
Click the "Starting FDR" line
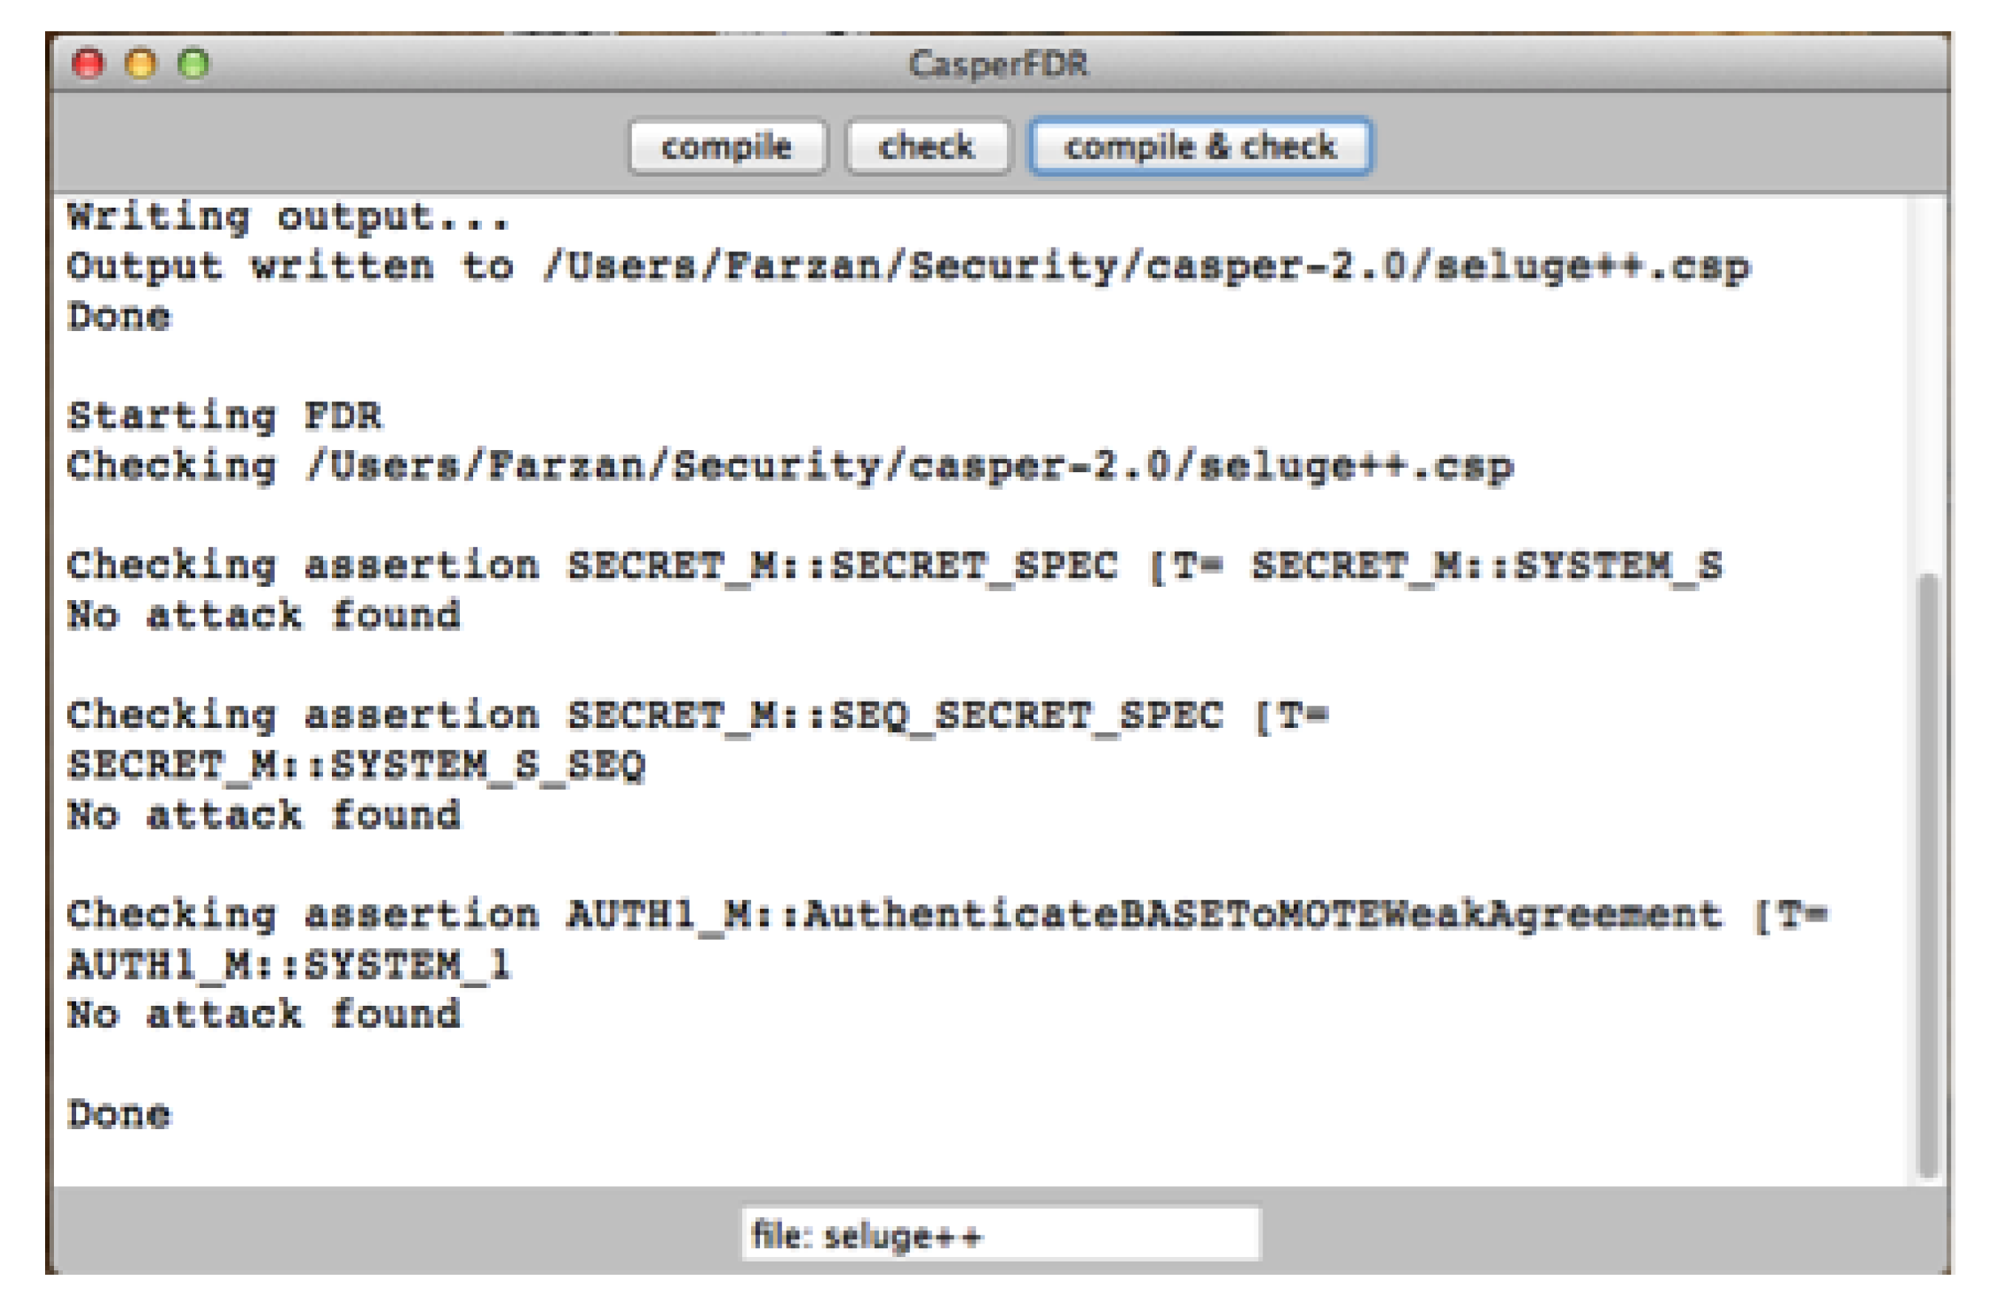(x=225, y=417)
